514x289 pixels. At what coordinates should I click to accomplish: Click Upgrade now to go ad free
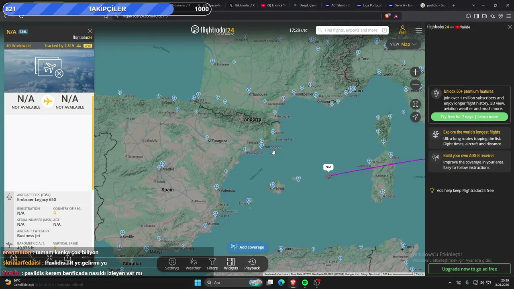coord(469,269)
